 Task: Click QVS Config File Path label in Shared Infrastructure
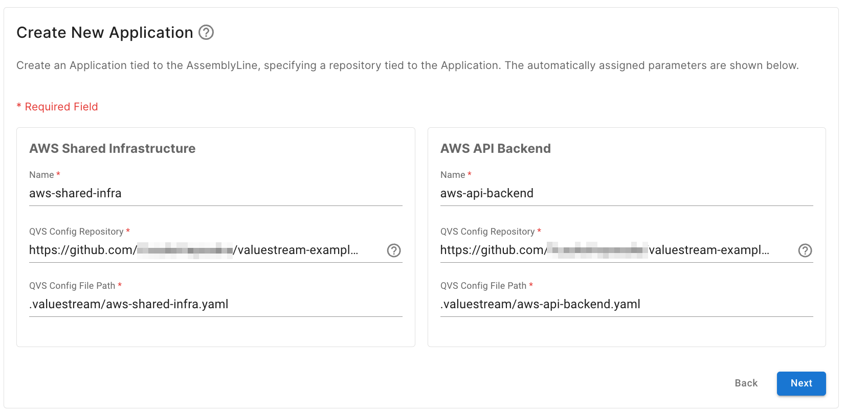[72, 286]
